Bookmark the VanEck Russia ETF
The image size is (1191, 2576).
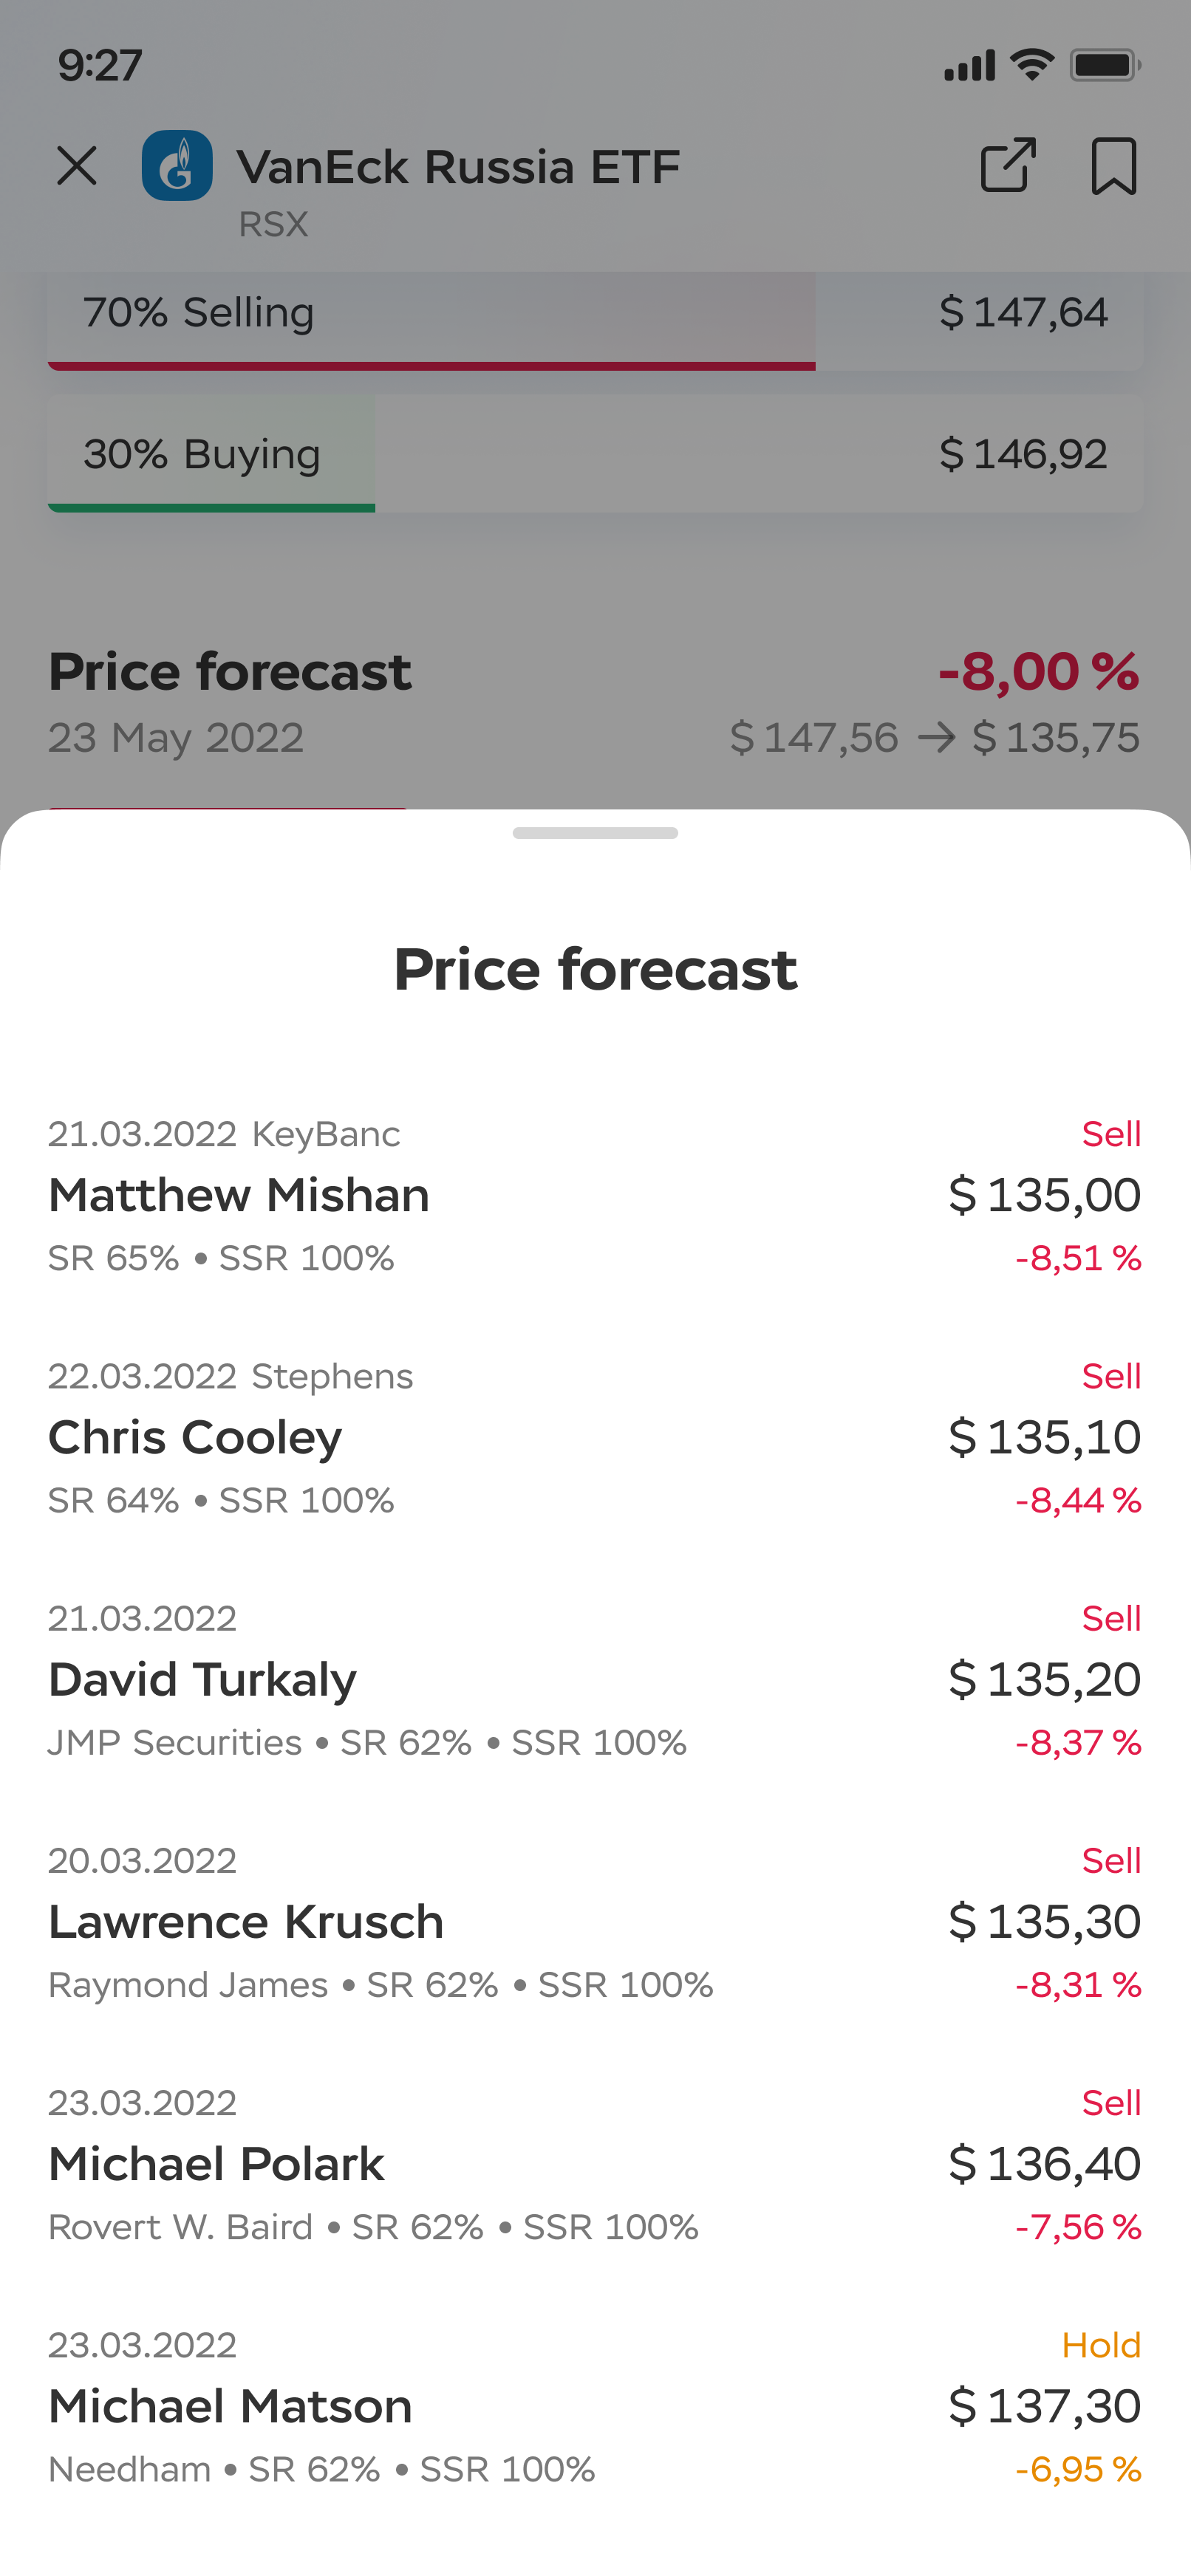1113,166
